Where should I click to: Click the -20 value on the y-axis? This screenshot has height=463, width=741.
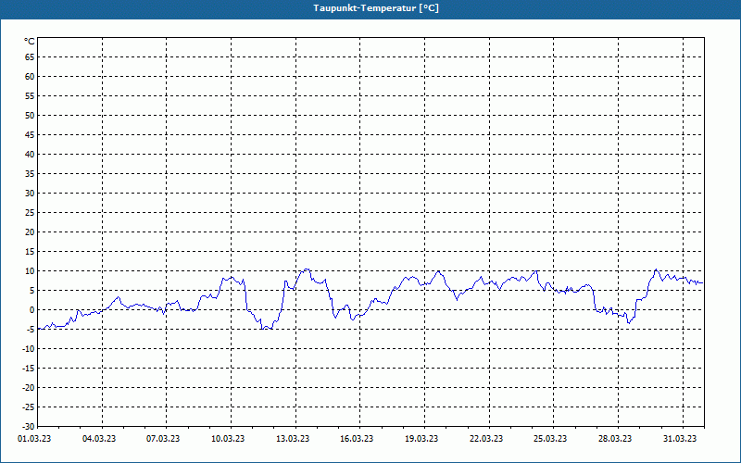pyautogui.click(x=29, y=387)
